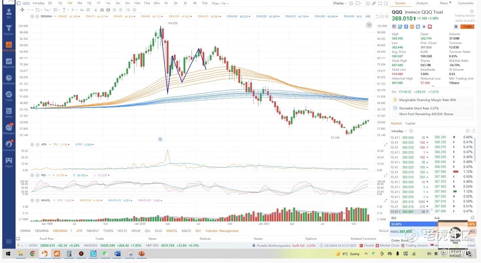Open the chart layout dropdown

tap(359, 3)
